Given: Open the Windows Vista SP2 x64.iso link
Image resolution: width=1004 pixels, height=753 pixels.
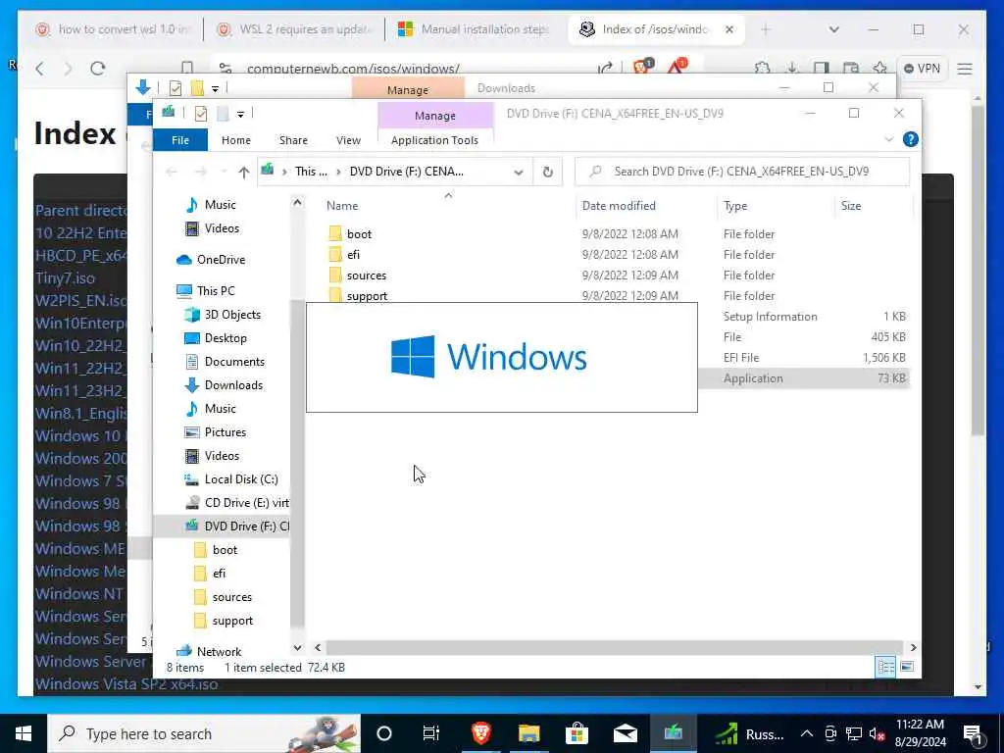Looking at the screenshot, I should 126,683.
